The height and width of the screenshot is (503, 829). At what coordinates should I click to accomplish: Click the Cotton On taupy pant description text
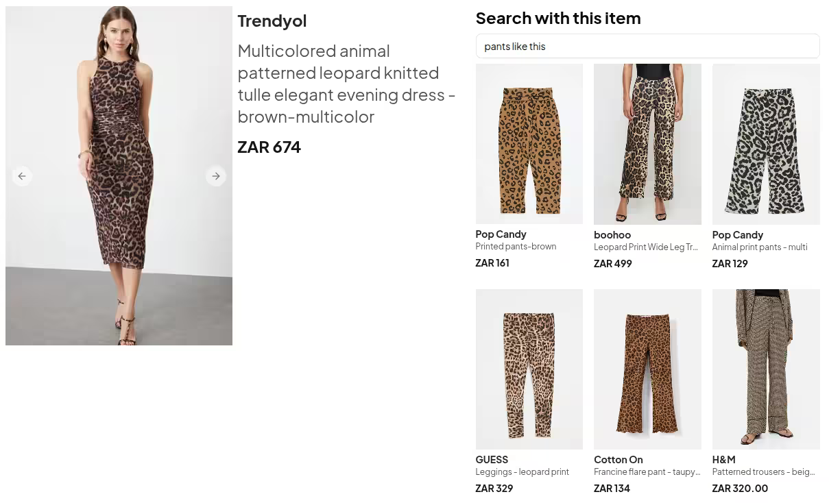[x=646, y=471]
